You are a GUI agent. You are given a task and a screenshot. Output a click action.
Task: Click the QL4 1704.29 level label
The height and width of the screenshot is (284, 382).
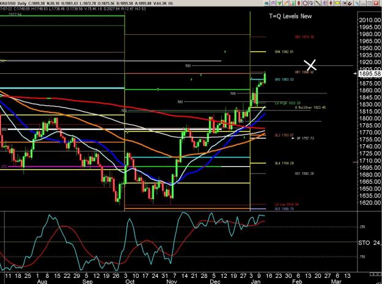click(x=284, y=163)
